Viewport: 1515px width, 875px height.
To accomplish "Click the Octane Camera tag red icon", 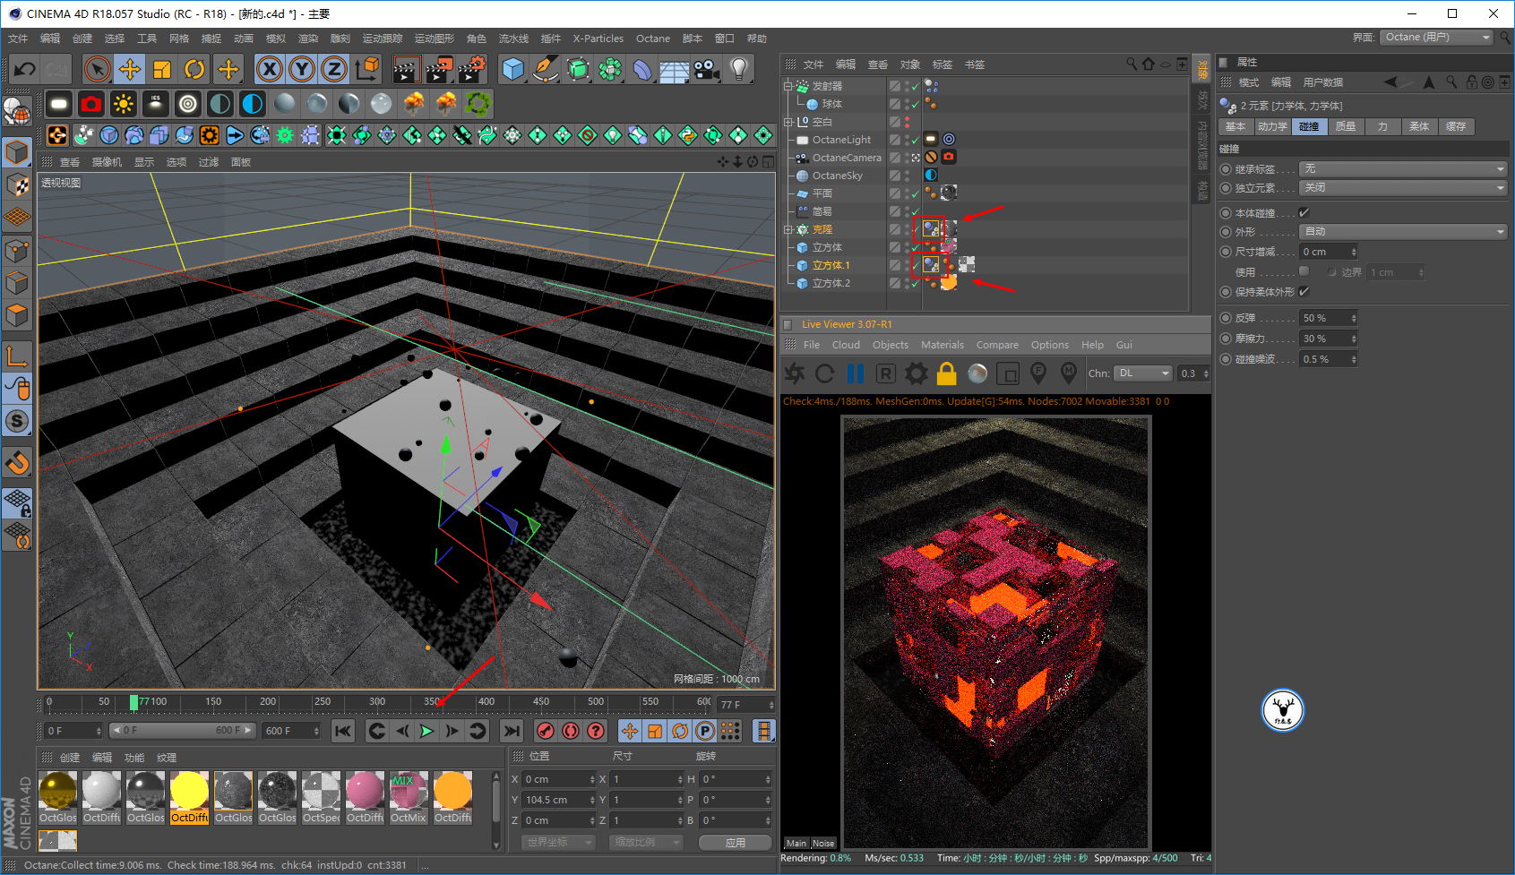I will (x=949, y=157).
